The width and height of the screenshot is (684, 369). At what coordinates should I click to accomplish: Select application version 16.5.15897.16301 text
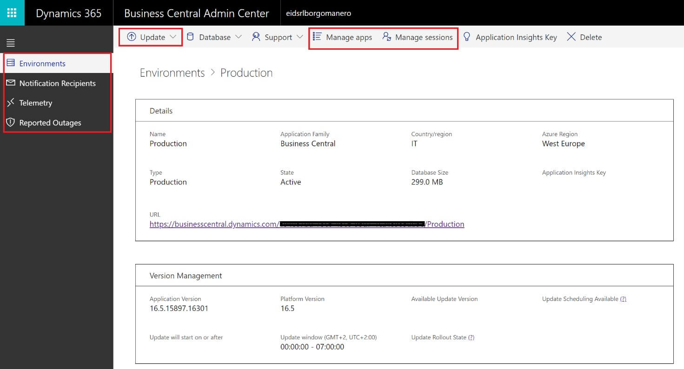(179, 308)
